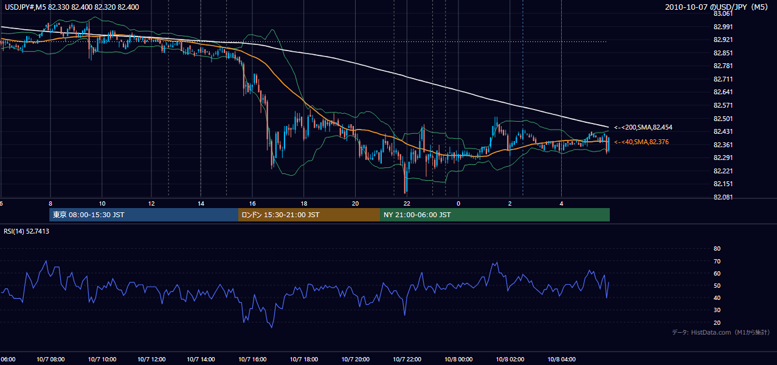777x365 pixels.
Task: Click hour tick 18 under the price chart
Action: [303, 203]
